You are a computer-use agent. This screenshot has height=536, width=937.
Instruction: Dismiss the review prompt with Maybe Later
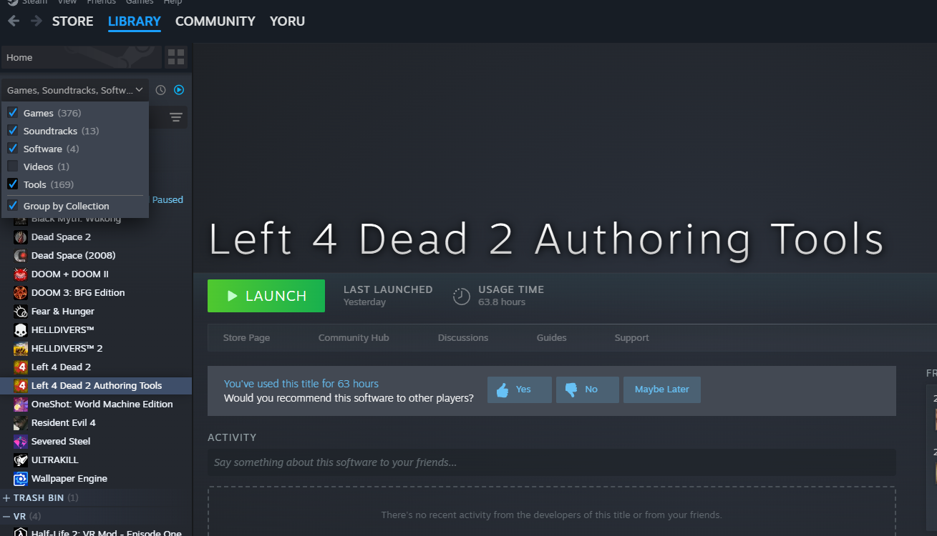(x=662, y=389)
